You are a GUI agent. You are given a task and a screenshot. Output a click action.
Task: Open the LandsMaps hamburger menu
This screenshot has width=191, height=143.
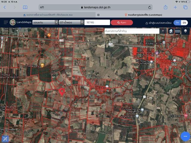(6, 23)
